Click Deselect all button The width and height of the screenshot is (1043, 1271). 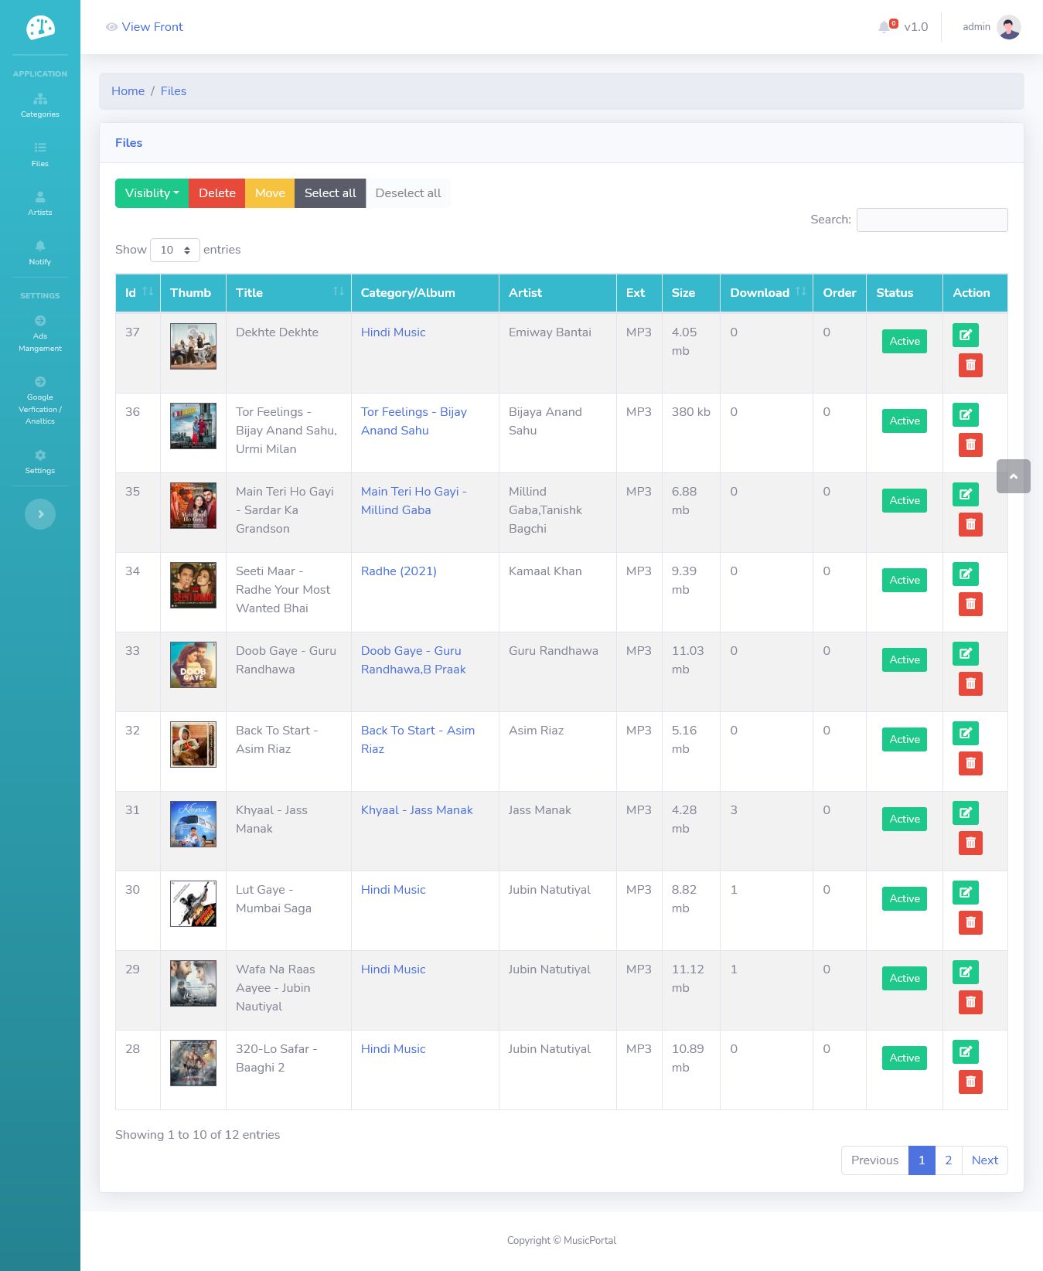click(x=408, y=193)
